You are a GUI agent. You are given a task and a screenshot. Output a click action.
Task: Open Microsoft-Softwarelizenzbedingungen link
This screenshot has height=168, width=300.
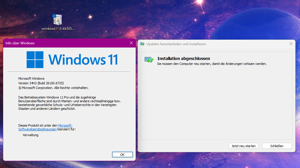pyautogui.click(x=45, y=127)
